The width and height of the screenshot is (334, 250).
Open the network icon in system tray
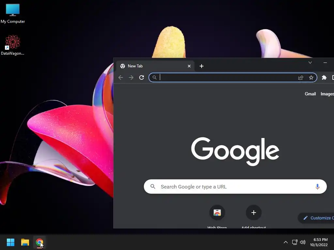tap(295, 242)
